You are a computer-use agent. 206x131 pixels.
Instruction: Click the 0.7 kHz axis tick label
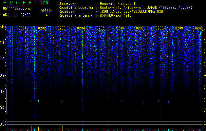pyautogui.click(x=3, y=108)
